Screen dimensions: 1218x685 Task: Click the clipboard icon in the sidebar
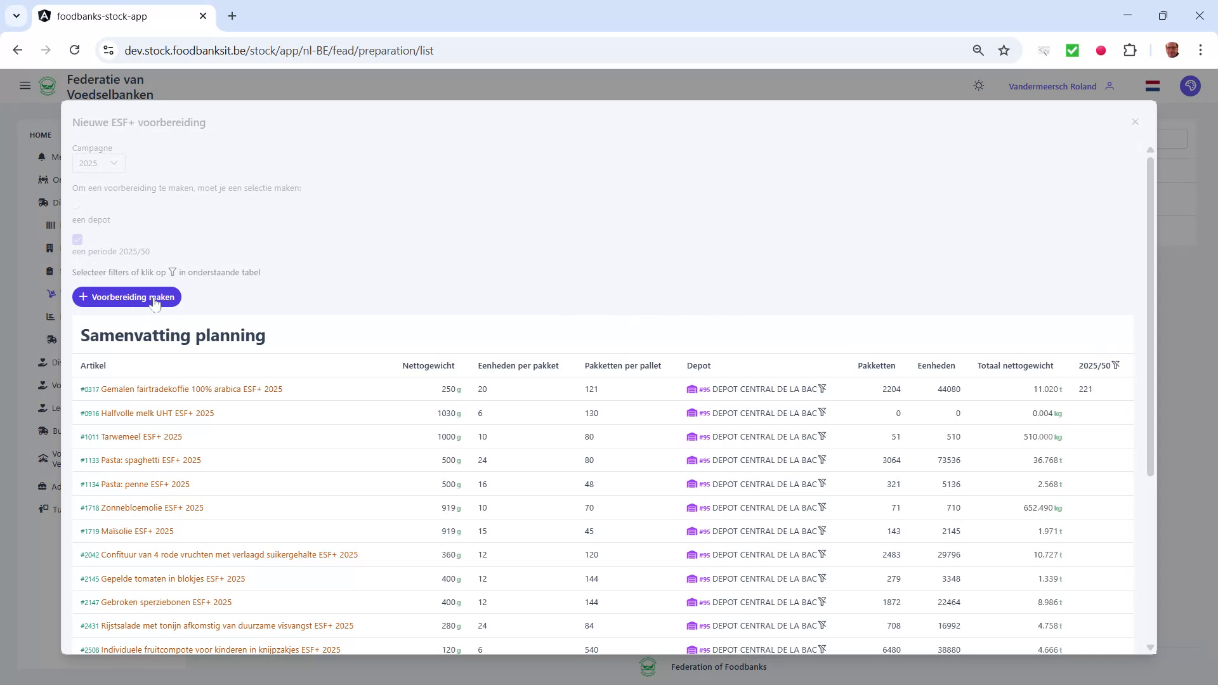pyautogui.click(x=50, y=271)
